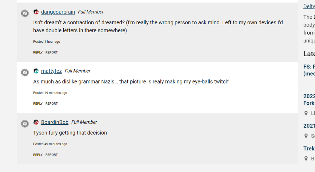Click red badge icon beside dangeourbrain
Viewport: 315px width, 172px height.
tap(36, 12)
